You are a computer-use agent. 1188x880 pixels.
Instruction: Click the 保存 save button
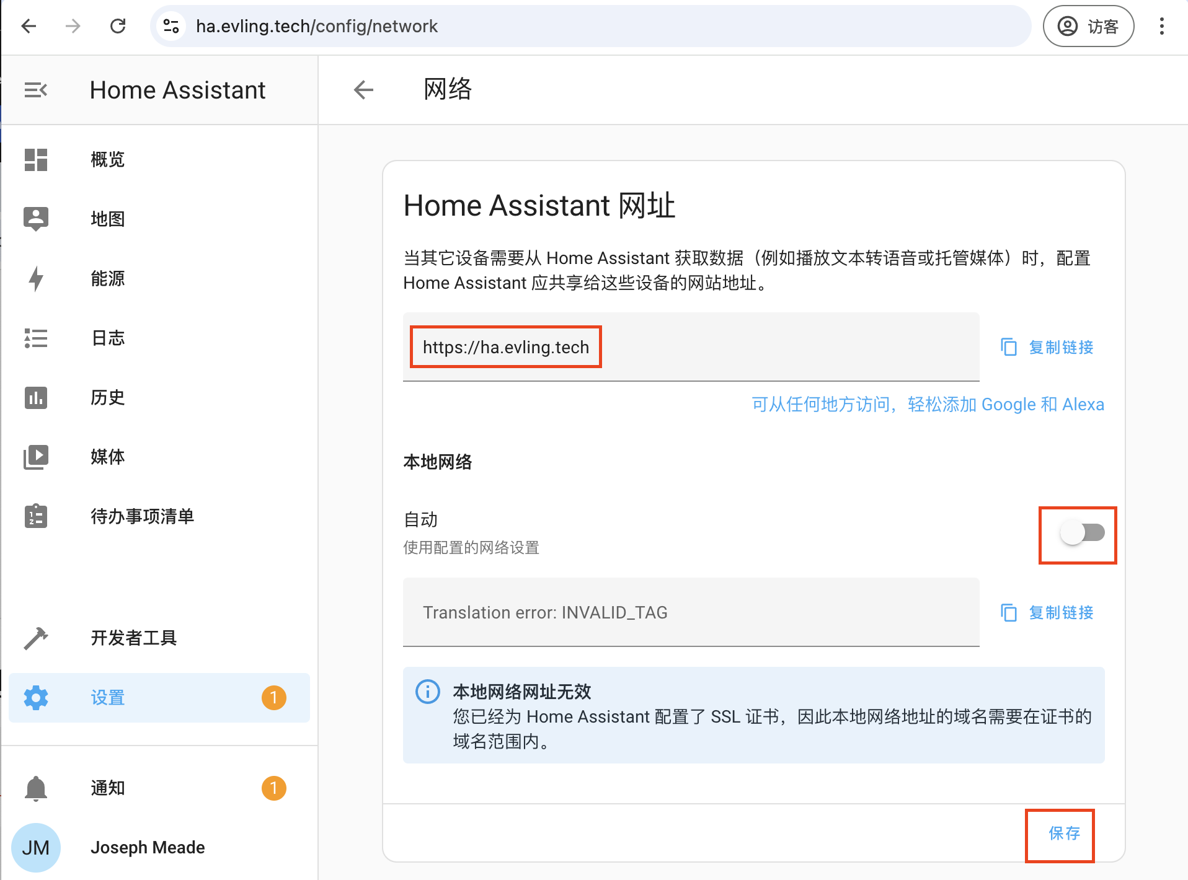1064,834
